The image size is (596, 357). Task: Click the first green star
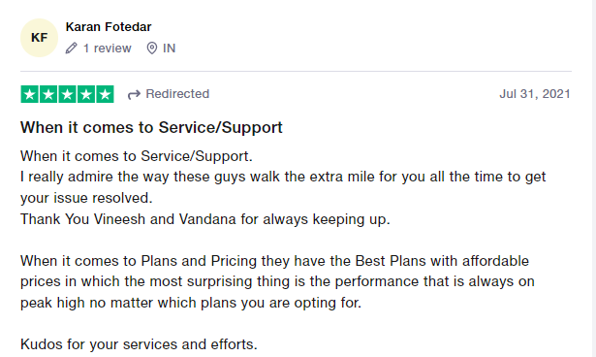tap(30, 94)
